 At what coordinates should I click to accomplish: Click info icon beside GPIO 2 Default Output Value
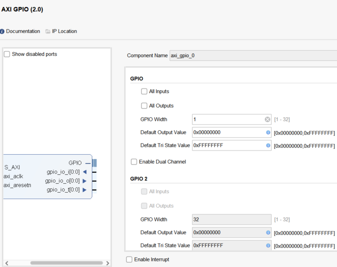(268, 232)
